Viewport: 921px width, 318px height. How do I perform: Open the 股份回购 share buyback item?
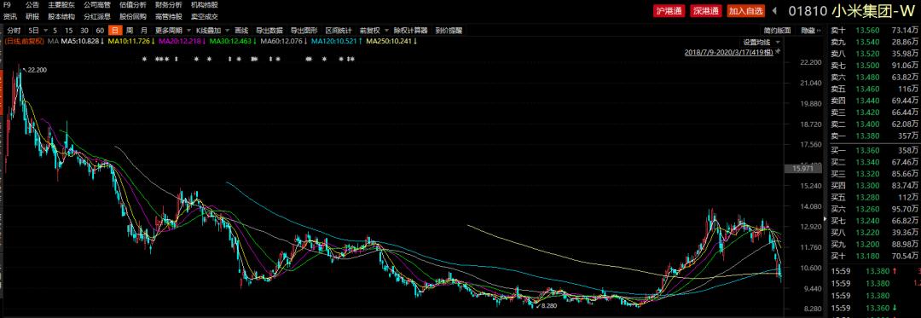point(133,16)
